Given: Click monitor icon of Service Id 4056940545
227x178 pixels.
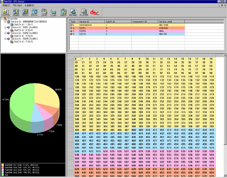Looking at the screenshot, I should (9, 22).
